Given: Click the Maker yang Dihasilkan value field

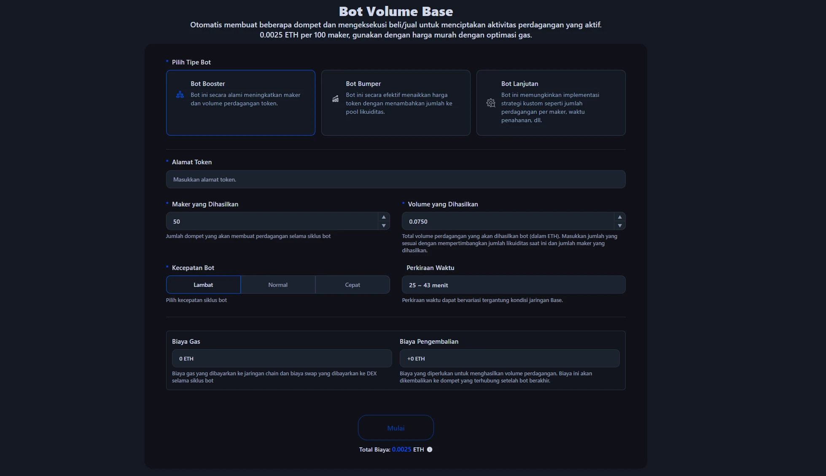Looking at the screenshot, I should click(x=272, y=222).
